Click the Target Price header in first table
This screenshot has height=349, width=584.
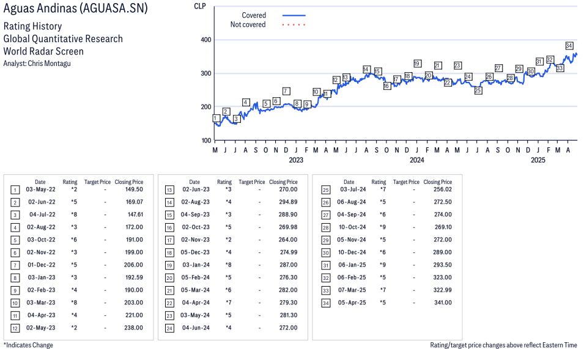(x=98, y=182)
